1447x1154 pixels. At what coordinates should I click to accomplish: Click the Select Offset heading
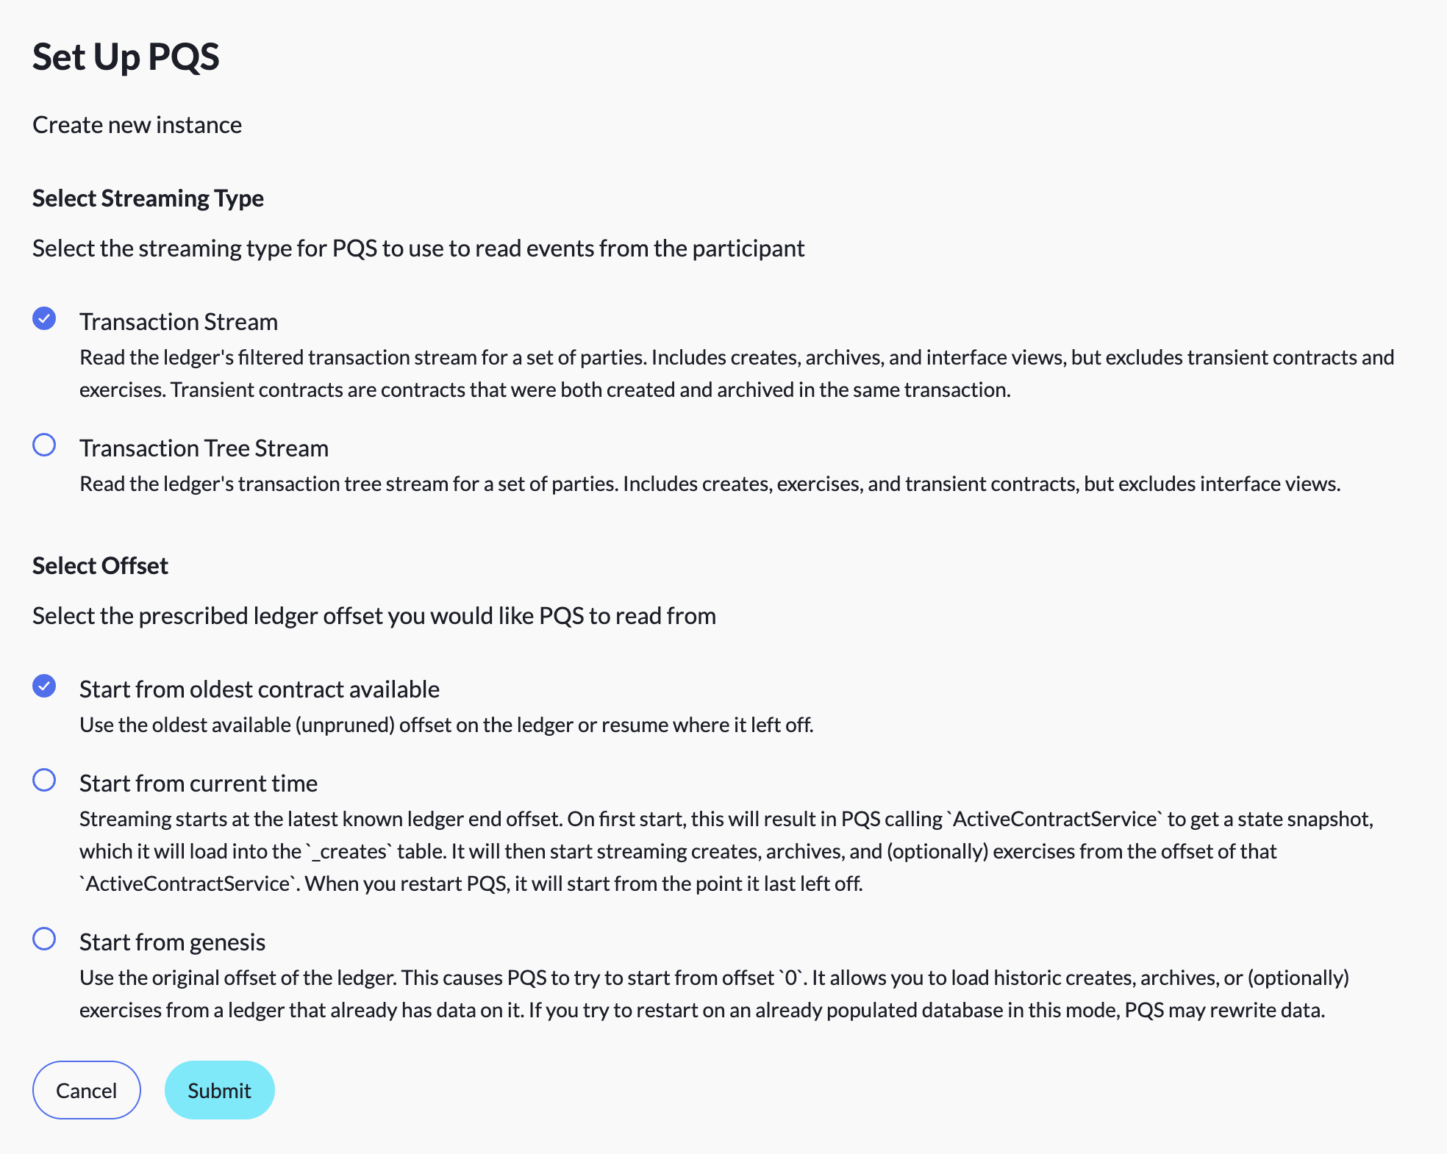100,566
